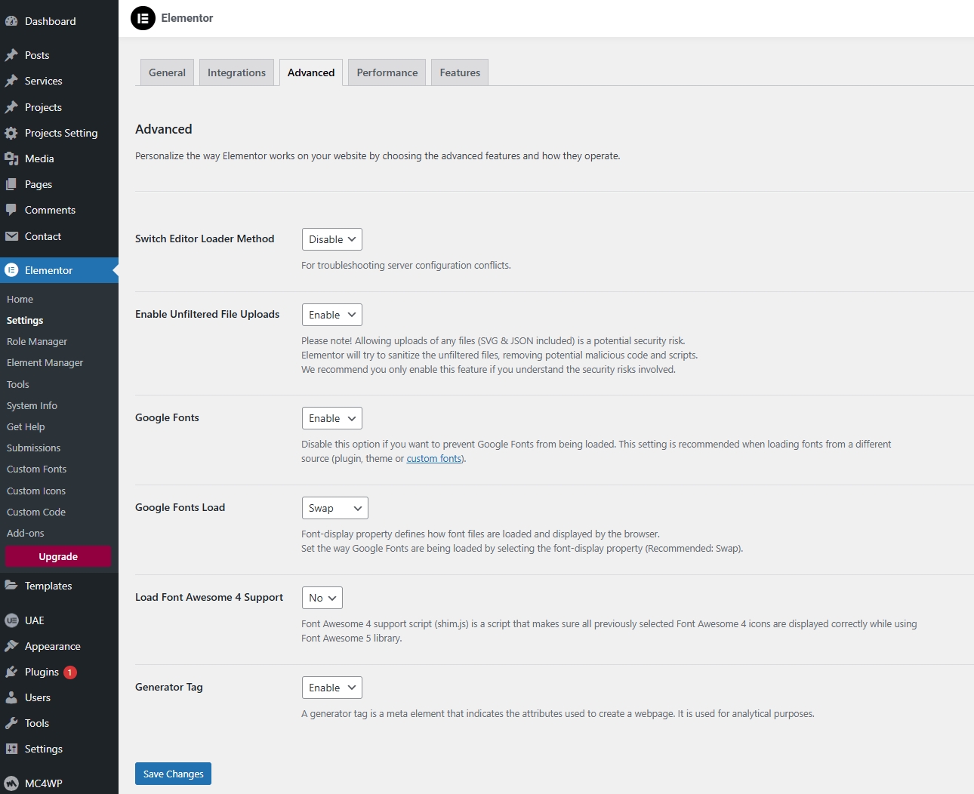Screen dimensions: 974x794
Task: Open the Enable Unfiltered File Uploads dropdown
Action: tap(331, 315)
